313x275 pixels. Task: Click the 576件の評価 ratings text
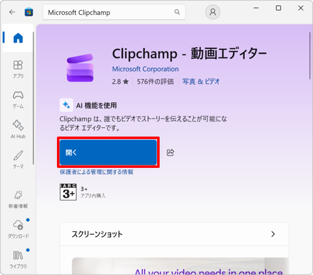(x=155, y=81)
